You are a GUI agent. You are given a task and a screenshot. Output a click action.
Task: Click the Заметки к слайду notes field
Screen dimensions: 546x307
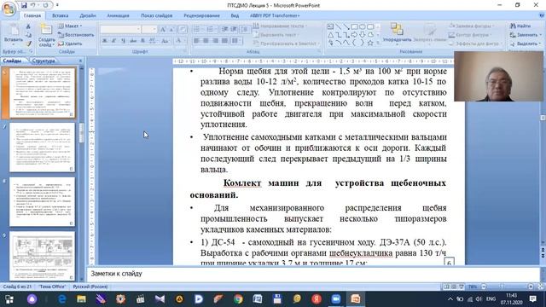(x=313, y=274)
